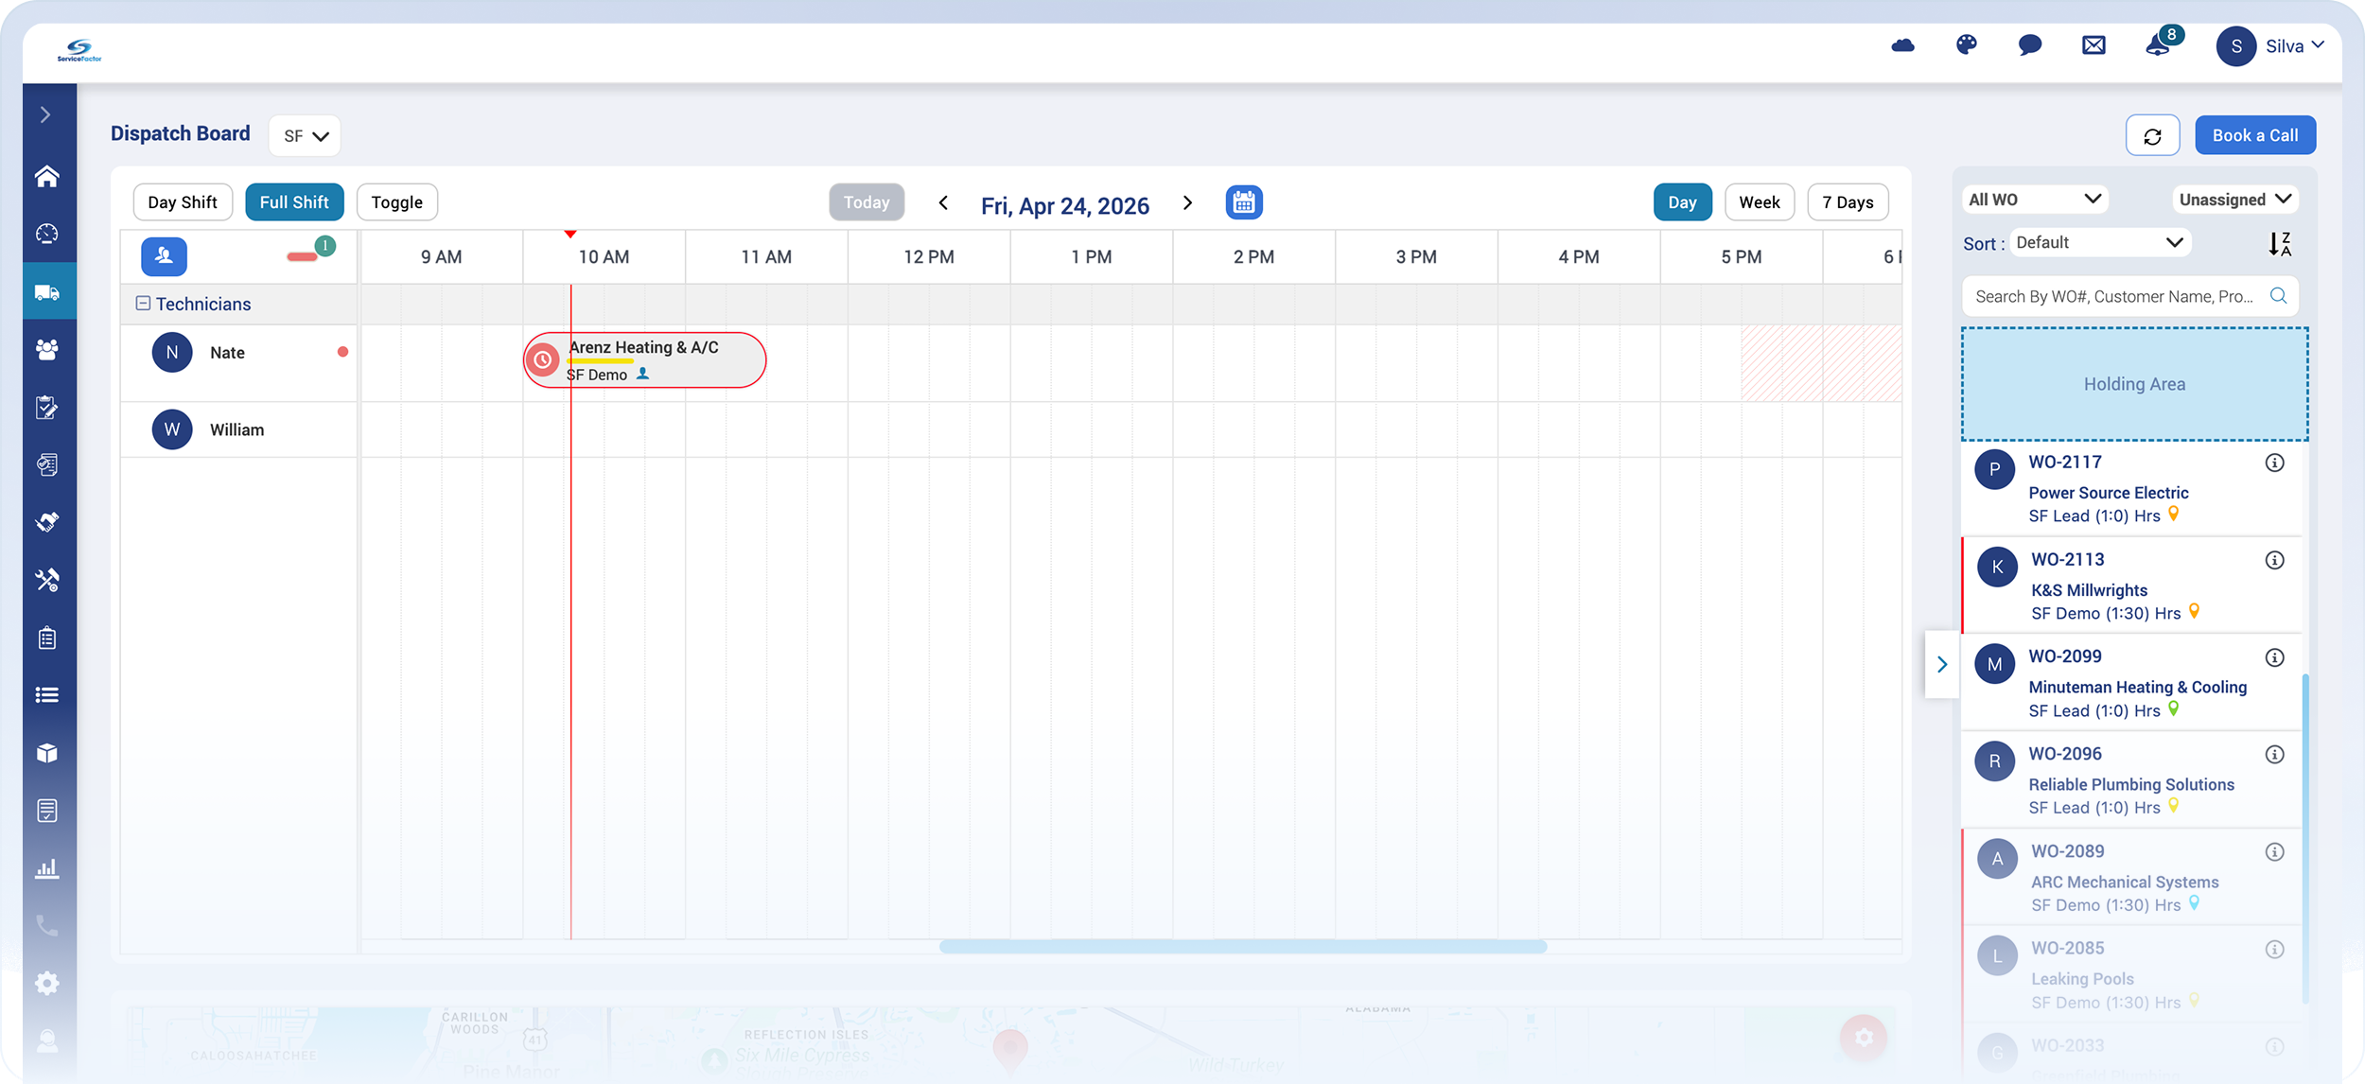The height and width of the screenshot is (1084, 2365).
Task: Open the checklist edit sidebar icon
Action: 47,407
